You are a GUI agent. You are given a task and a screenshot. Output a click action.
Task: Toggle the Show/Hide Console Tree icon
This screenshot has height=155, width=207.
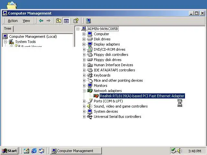[x=66, y=21]
